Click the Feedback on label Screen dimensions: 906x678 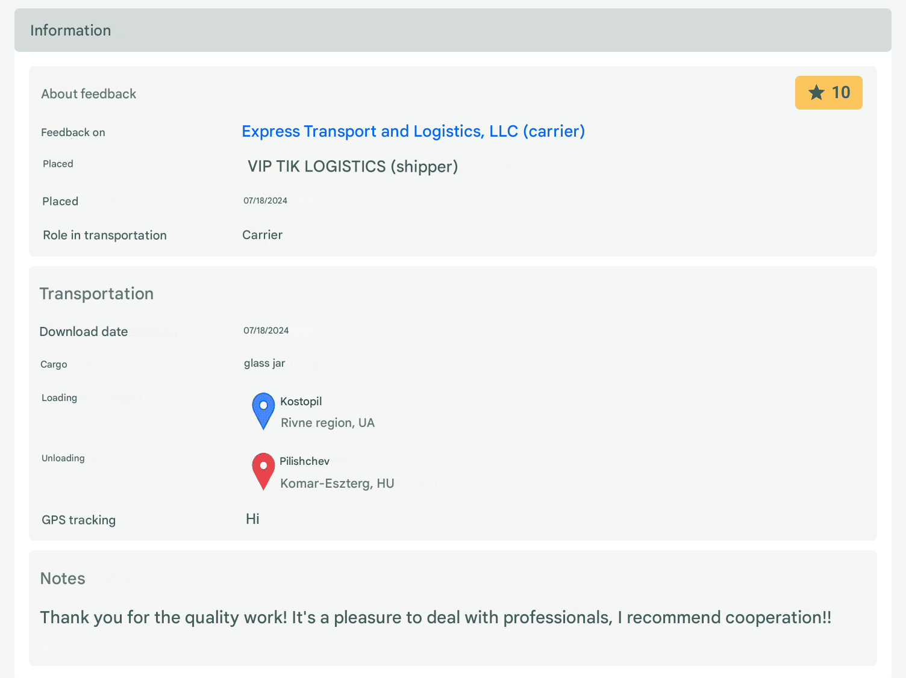[x=73, y=132]
